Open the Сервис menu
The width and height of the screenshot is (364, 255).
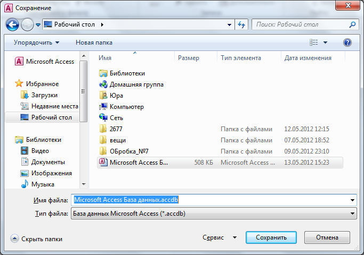(x=220, y=237)
